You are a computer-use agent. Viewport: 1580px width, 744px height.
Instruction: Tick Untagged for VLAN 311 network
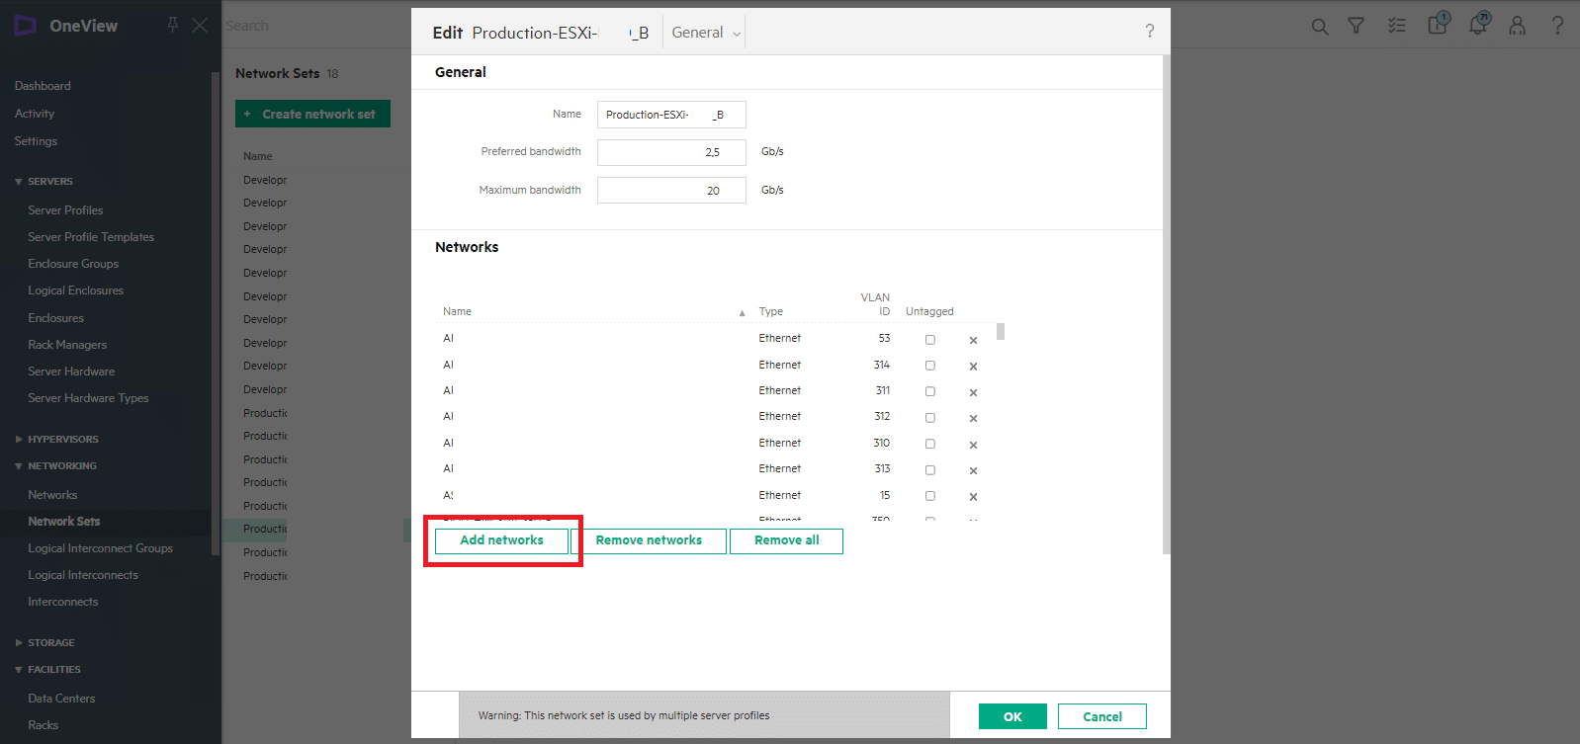pyautogui.click(x=929, y=392)
